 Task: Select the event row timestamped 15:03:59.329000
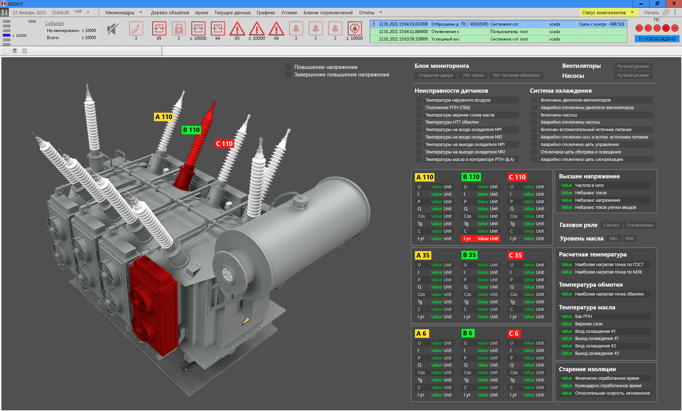[499, 39]
